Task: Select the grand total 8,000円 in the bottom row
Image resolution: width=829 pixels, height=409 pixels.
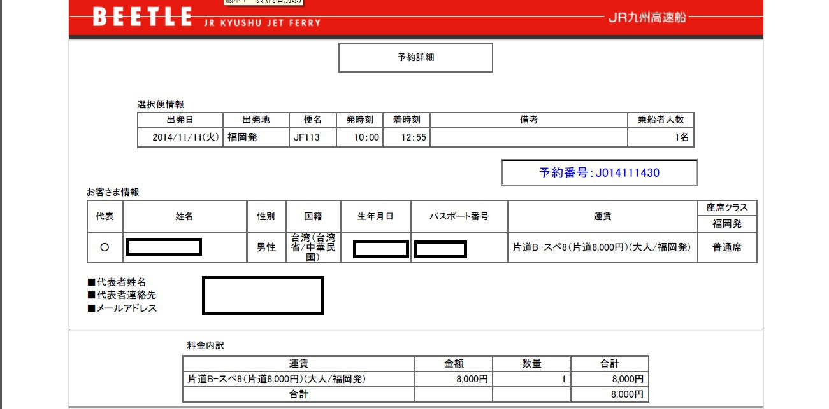Action: [626, 394]
